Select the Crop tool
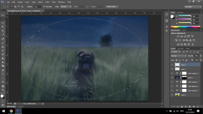Image resolution: width=203 pixels, height=114 pixels. coord(3,31)
